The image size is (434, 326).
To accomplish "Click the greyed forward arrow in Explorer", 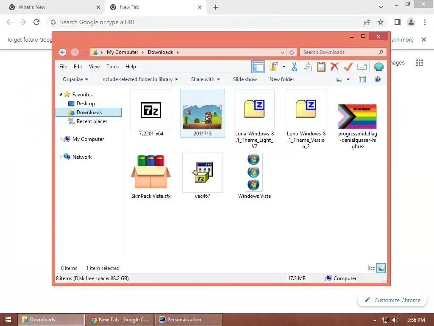I will (x=75, y=52).
